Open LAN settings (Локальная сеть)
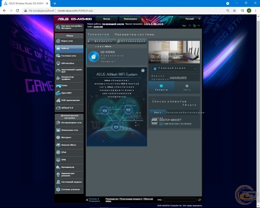 coord(69,130)
